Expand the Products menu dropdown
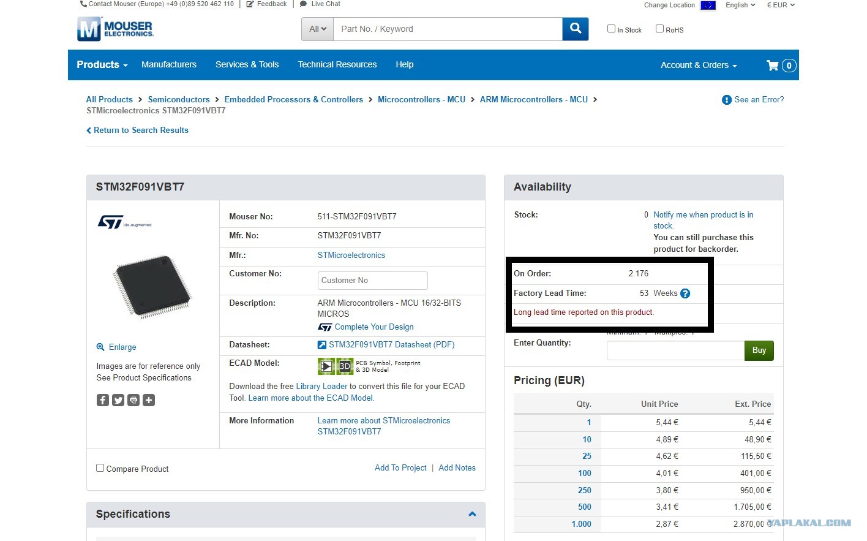 tap(102, 65)
